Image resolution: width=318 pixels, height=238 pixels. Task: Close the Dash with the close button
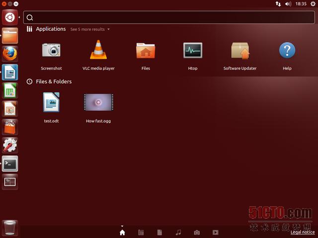4,3
